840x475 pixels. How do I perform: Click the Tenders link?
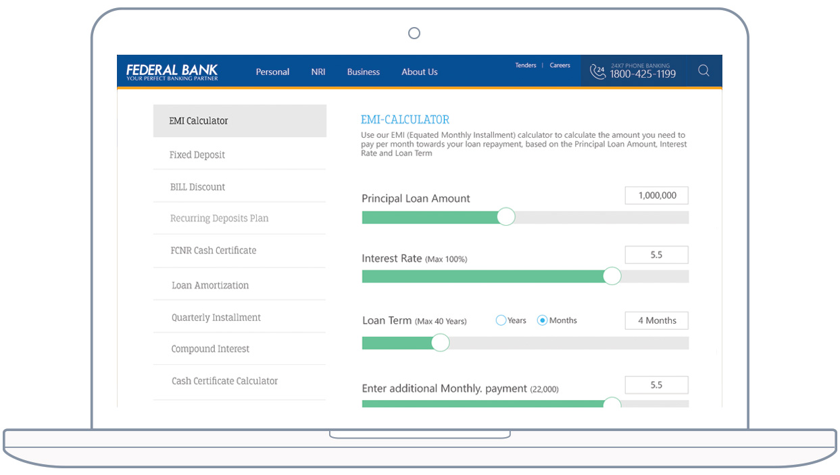[526, 66]
